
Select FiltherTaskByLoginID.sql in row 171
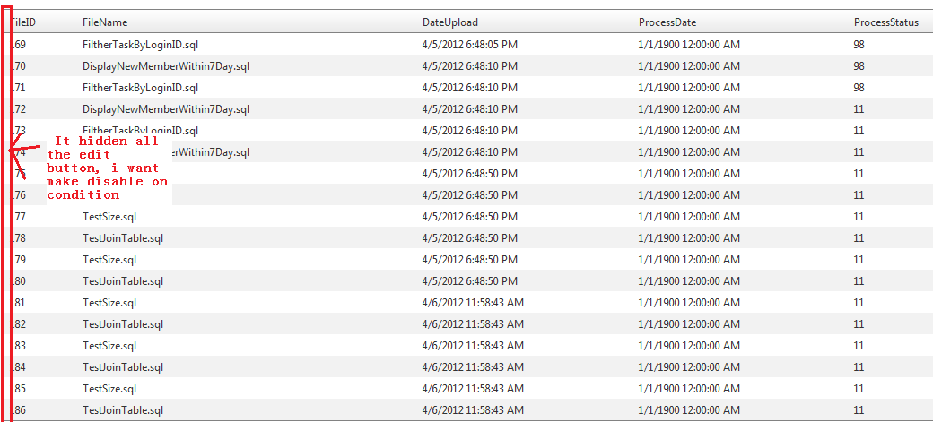[x=140, y=87]
